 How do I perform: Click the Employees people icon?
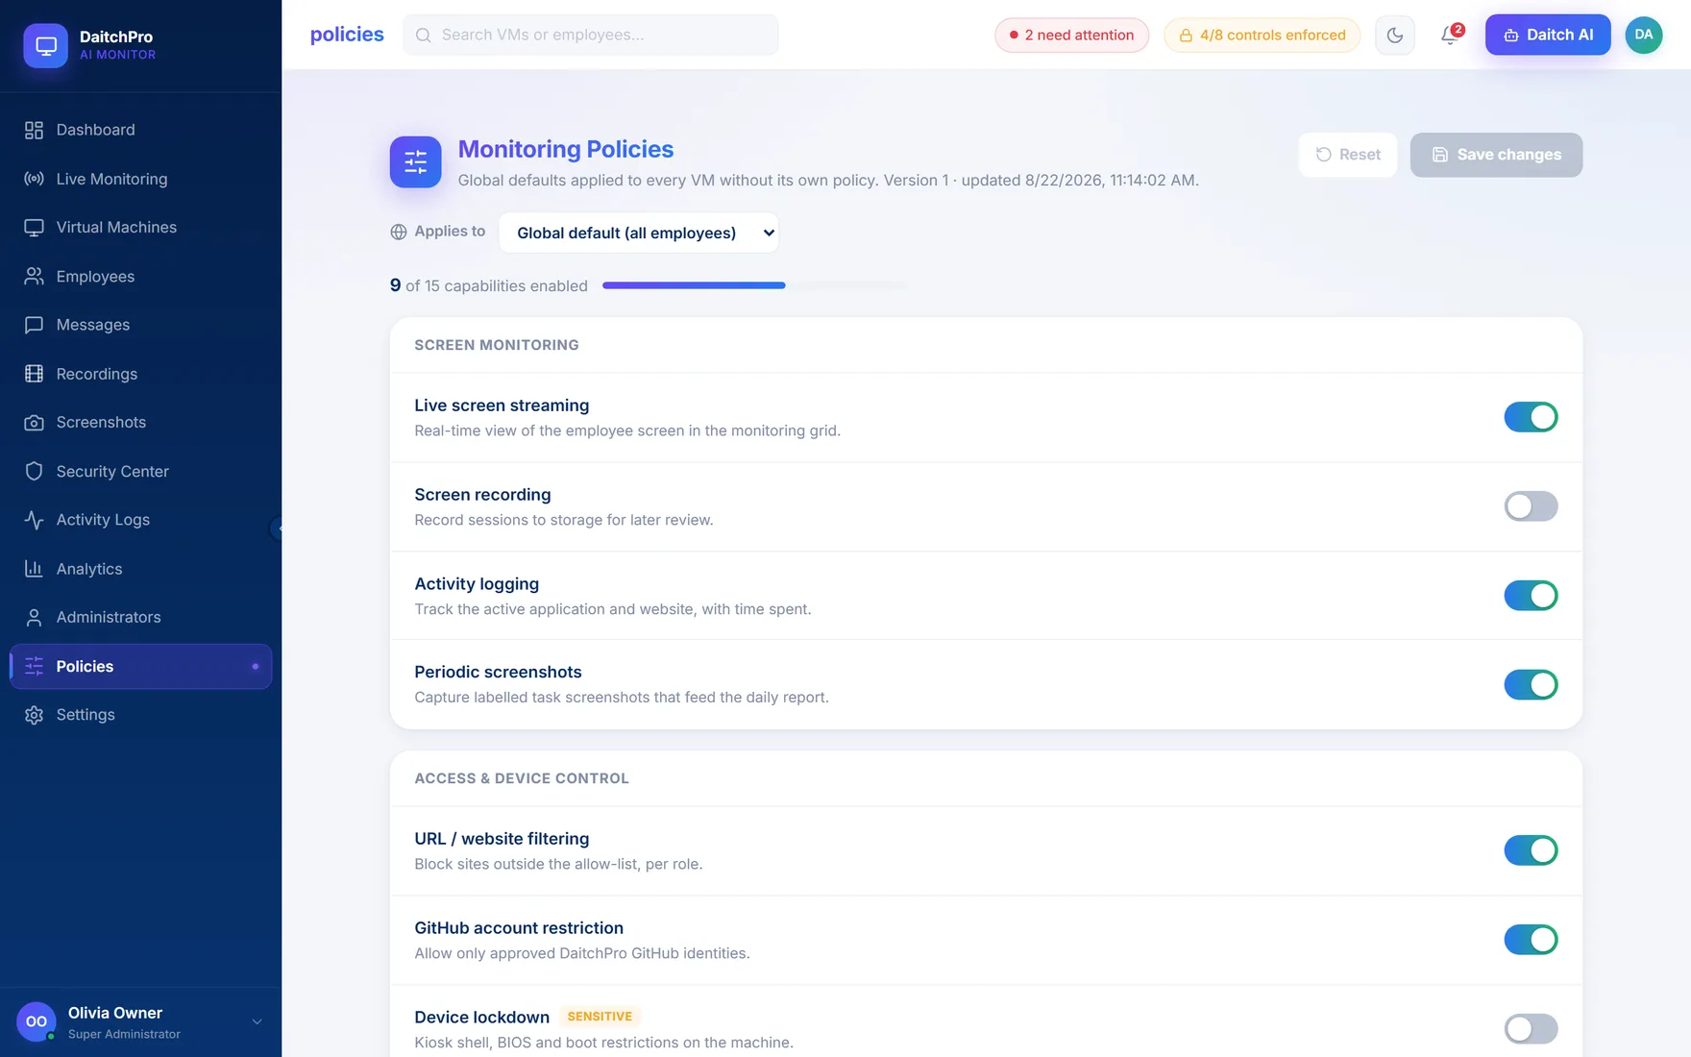pos(34,277)
